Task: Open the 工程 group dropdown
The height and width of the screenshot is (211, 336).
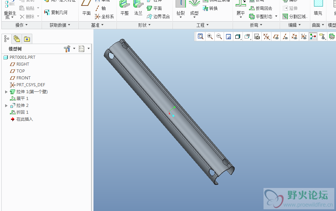Action: click(202, 25)
